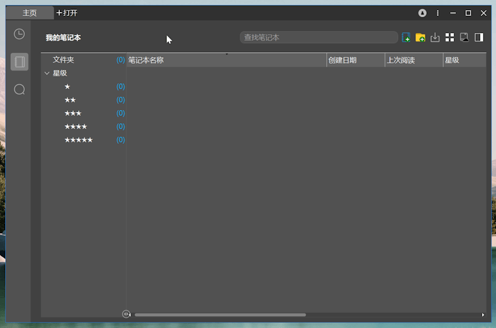Click the 星级 tree group label

pos(60,73)
